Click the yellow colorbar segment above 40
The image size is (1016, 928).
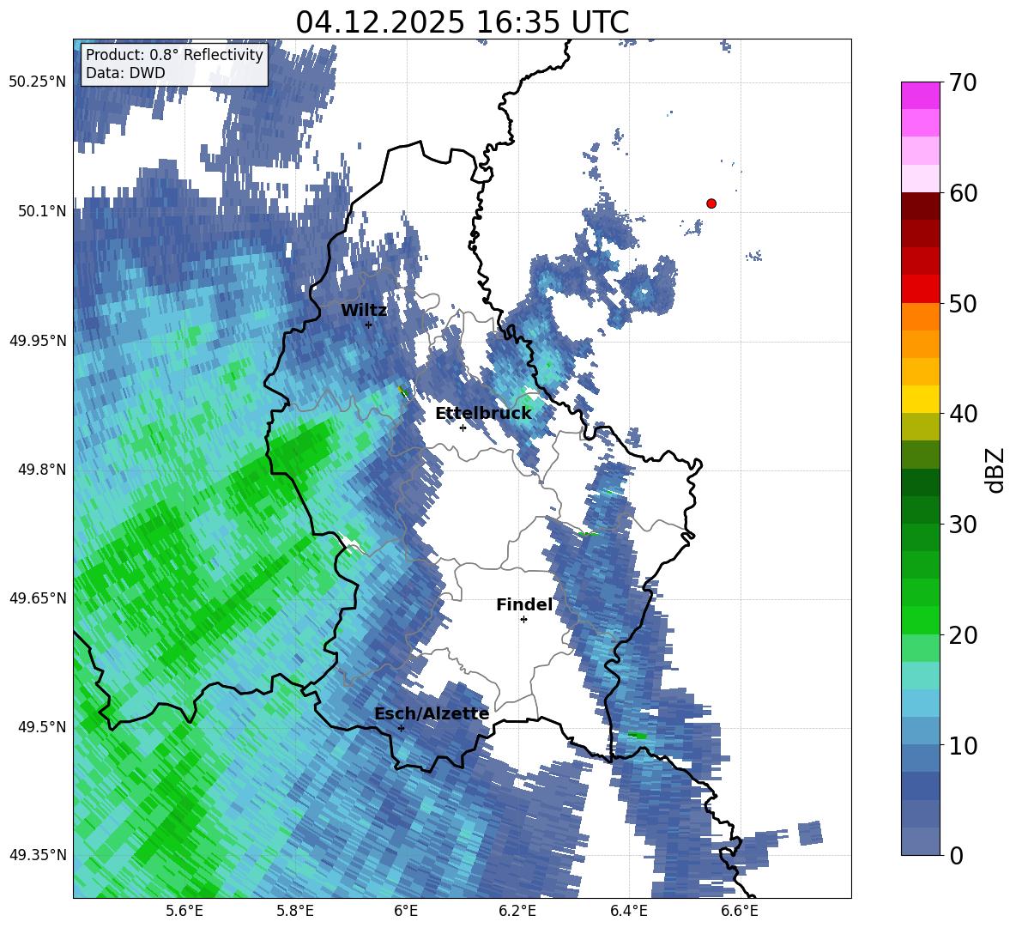[x=920, y=399]
